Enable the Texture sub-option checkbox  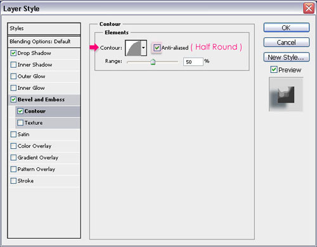pyautogui.click(x=20, y=123)
